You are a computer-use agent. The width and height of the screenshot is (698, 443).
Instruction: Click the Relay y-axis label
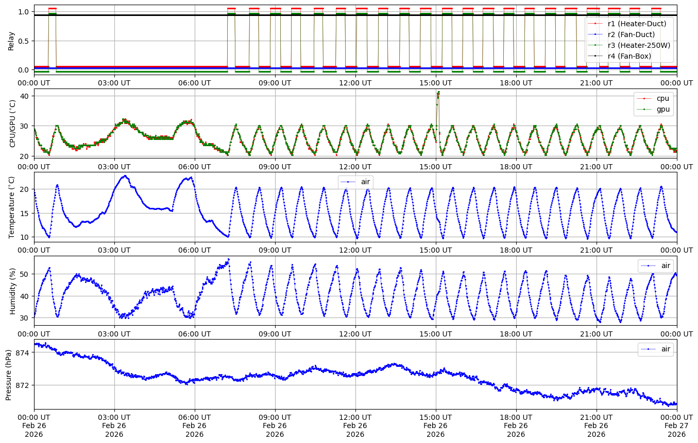(11, 41)
